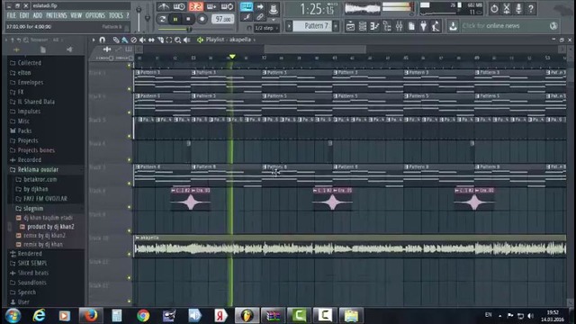Open the FILE menu

click(12, 15)
